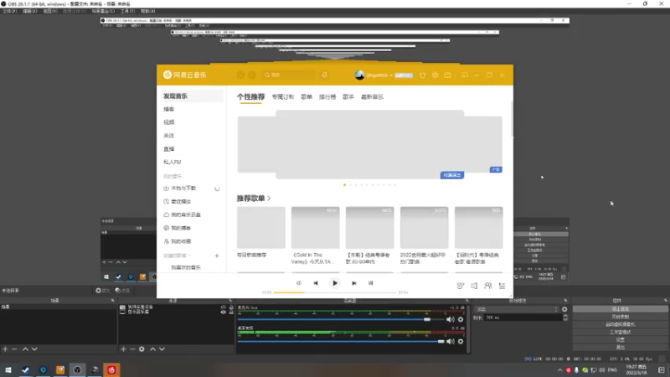Adjust the desktop audio volume slider

[340, 342]
